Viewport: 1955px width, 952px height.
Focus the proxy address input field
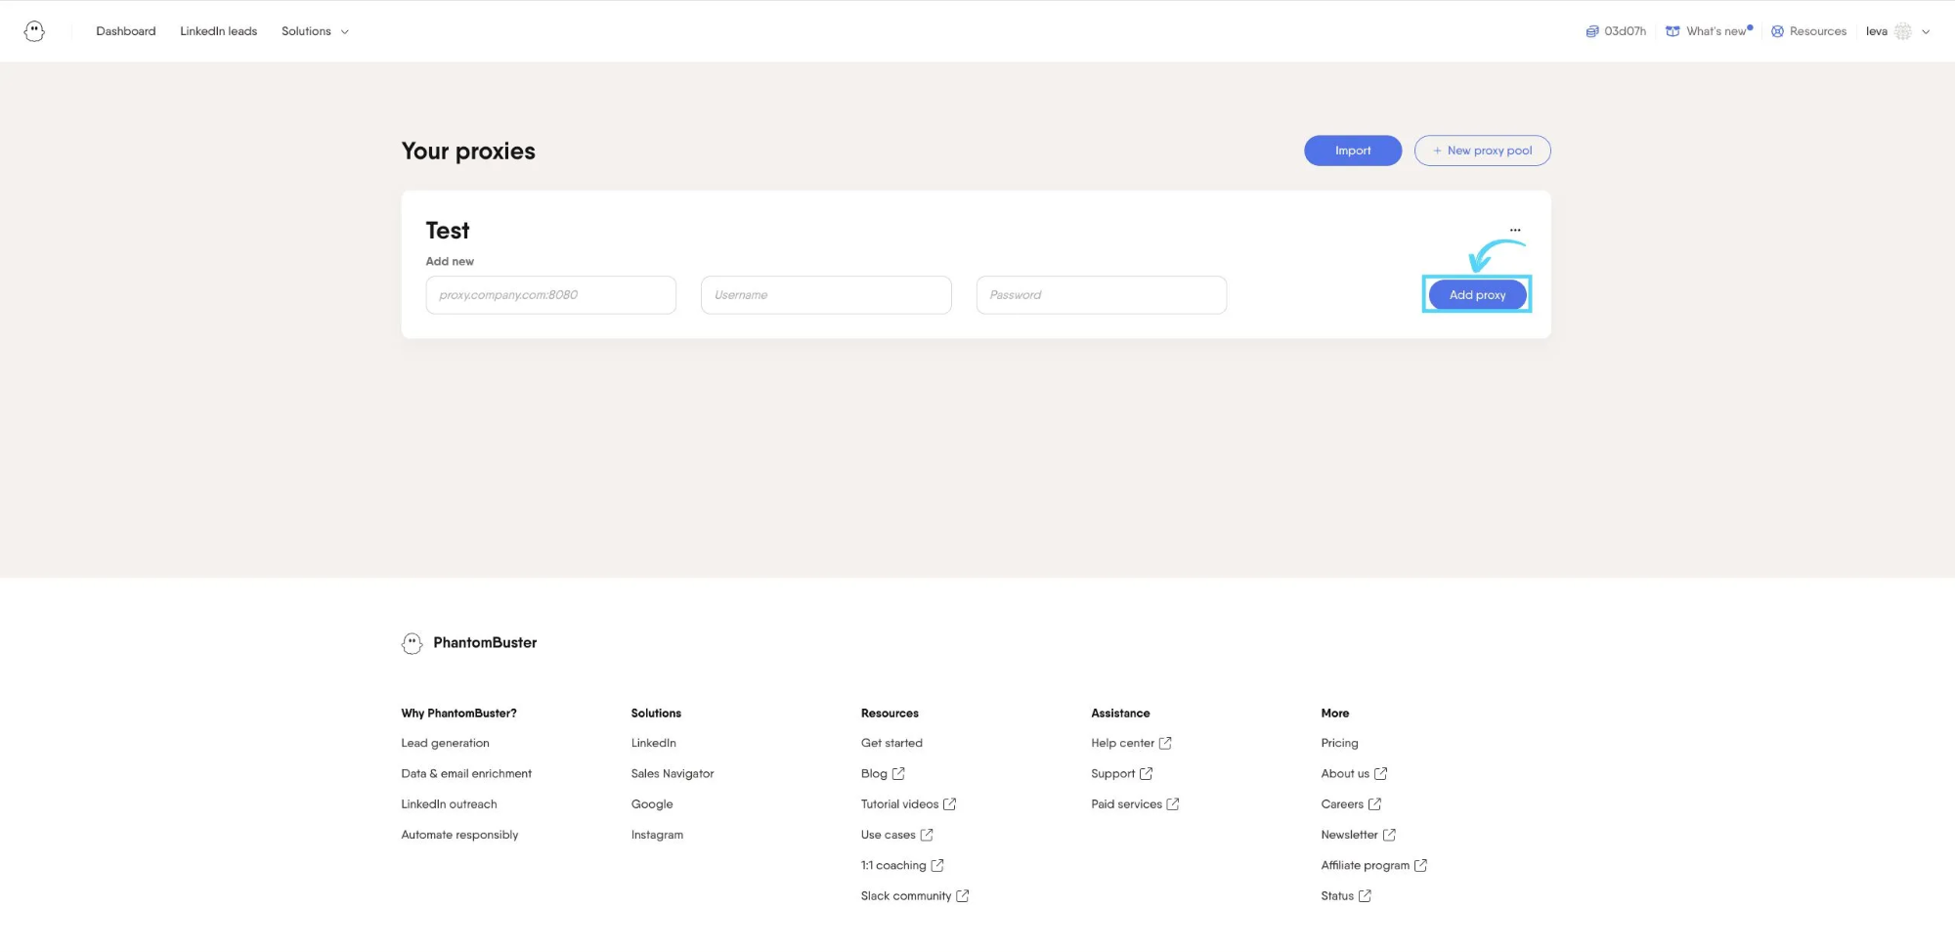pos(551,295)
